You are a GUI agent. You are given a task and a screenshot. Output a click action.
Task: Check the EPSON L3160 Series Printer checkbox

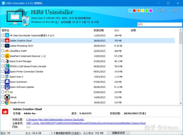(x=3, y=66)
